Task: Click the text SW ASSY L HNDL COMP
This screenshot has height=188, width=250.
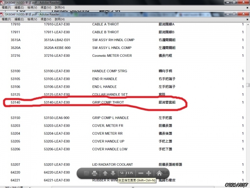Action: pos(112,48)
